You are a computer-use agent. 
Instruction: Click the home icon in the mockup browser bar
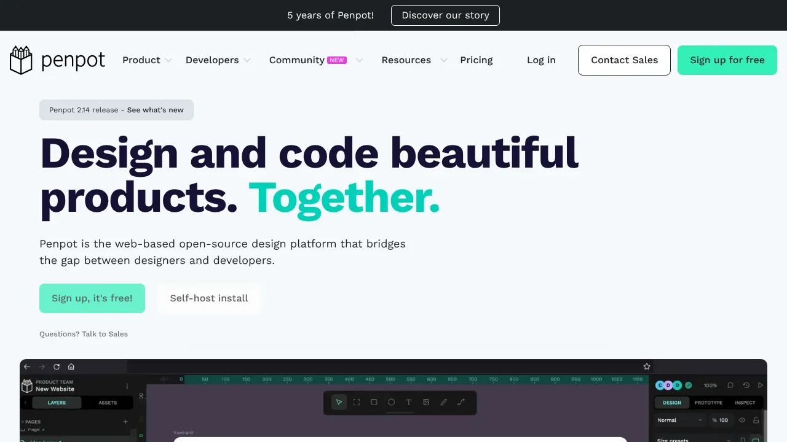[x=71, y=366]
